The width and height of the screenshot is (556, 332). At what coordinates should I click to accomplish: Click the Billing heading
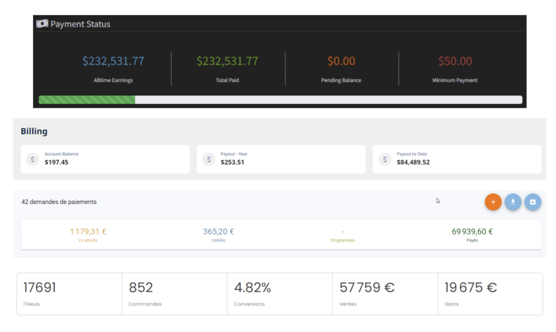coord(34,131)
